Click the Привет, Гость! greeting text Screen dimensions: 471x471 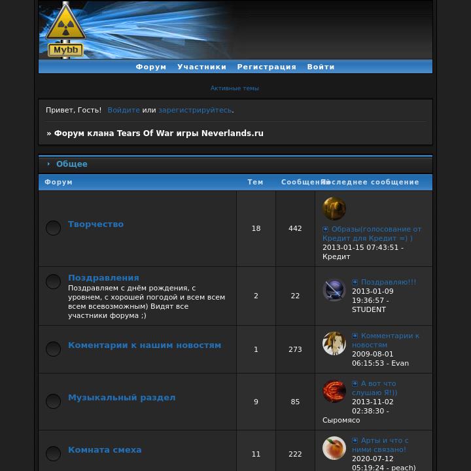pos(73,111)
